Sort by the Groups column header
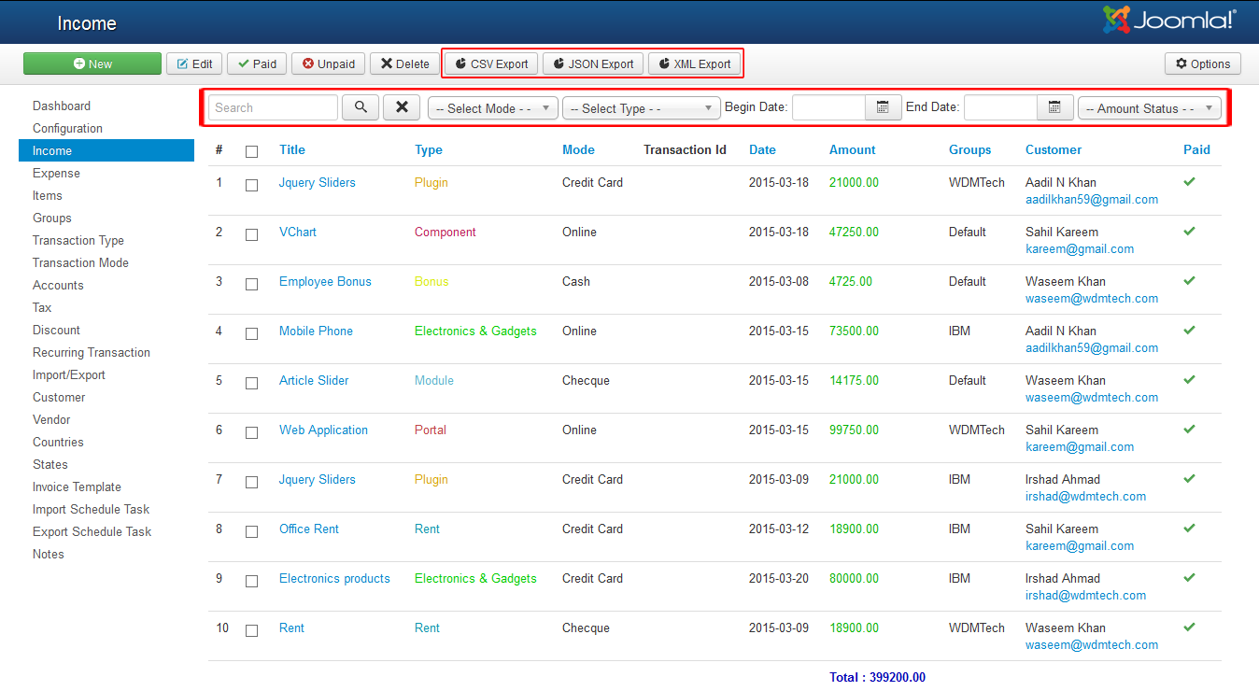This screenshot has width=1259, height=691. coord(970,149)
